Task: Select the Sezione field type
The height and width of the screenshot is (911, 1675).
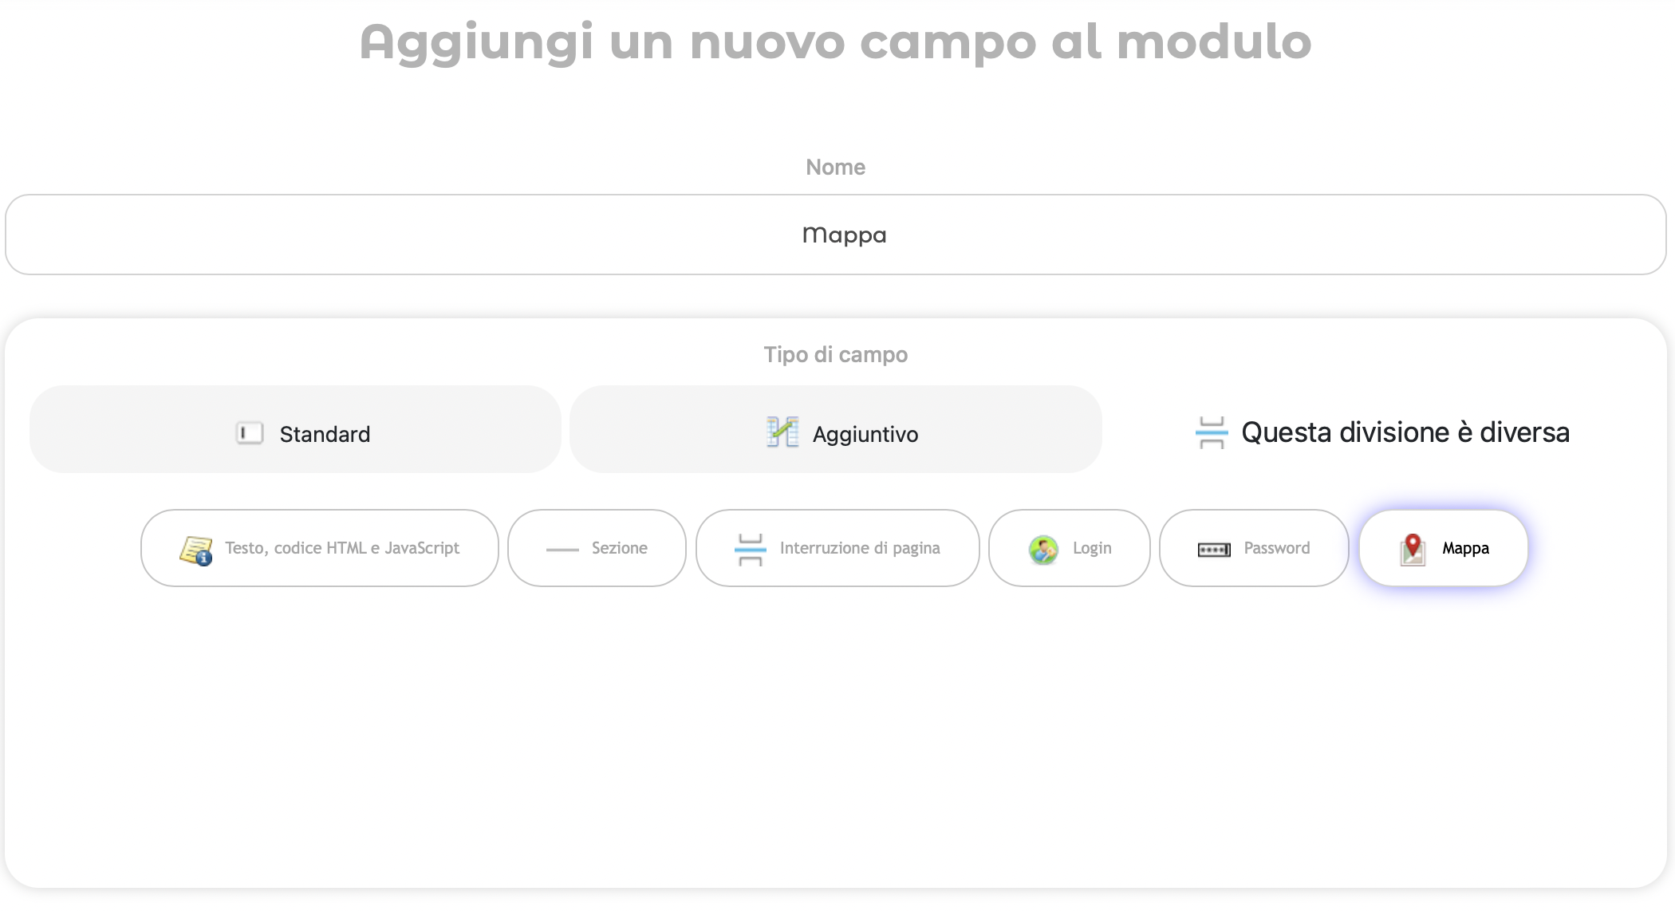Action: [619, 548]
